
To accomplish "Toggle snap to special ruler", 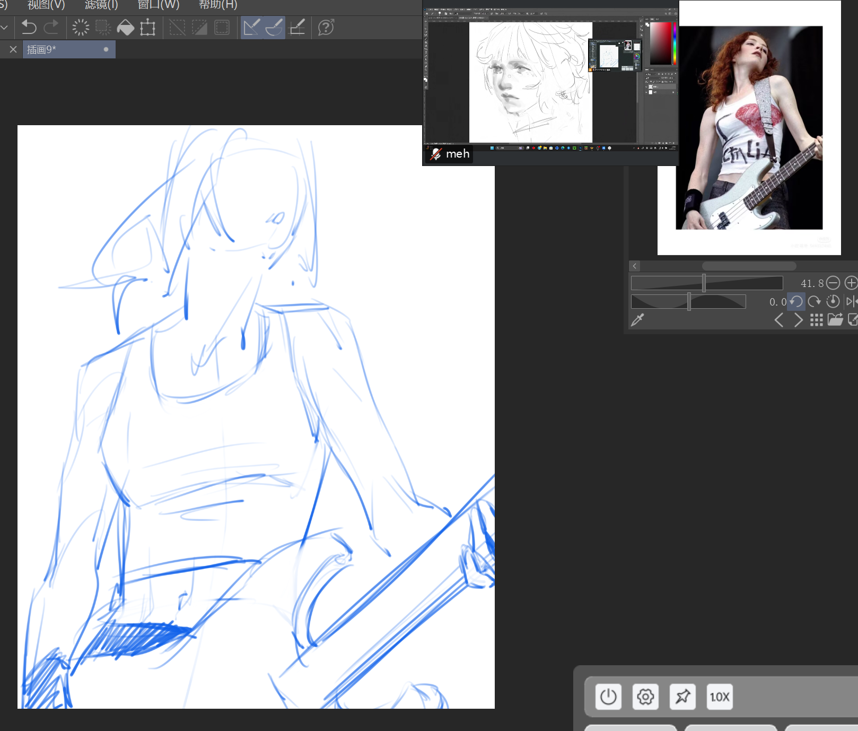I will pos(274,27).
